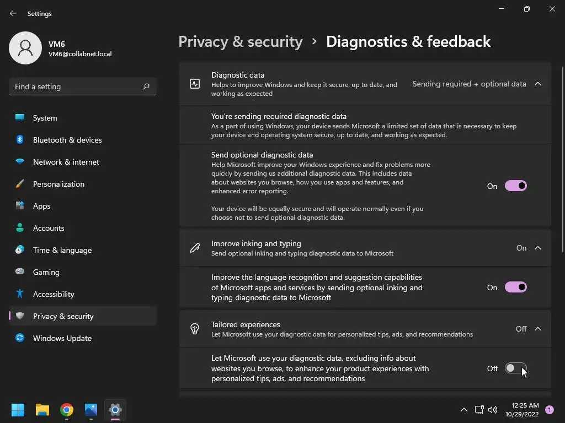Click the Privacy shield icon

pos(20,316)
